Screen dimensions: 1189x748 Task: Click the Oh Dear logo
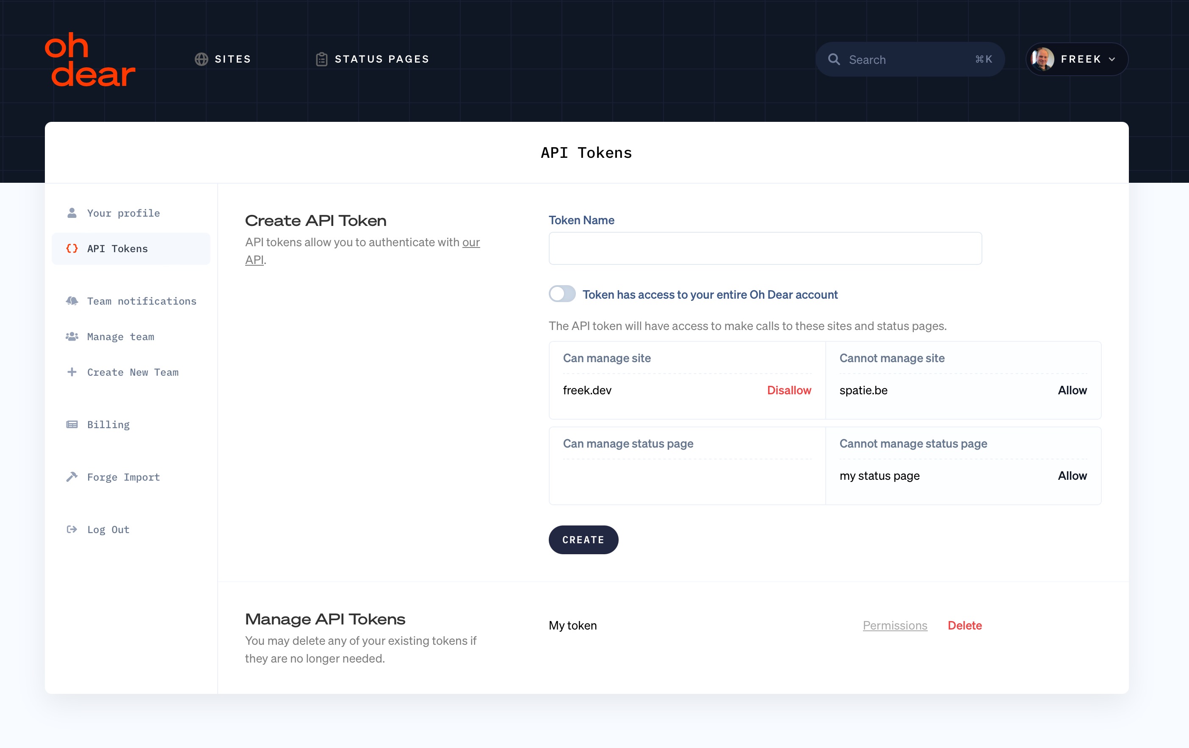pos(90,59)
